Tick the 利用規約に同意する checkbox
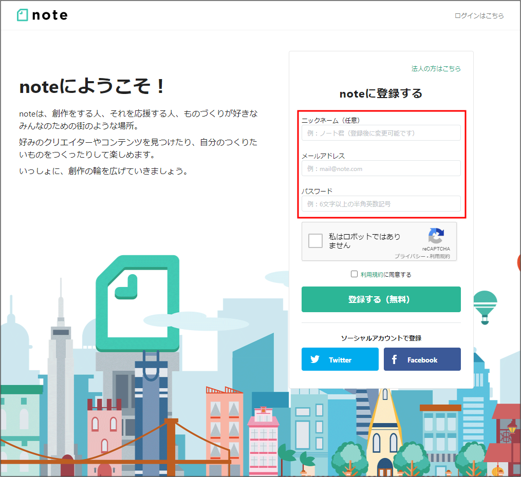Viewport: 521px width, 477px height. point(354,274)
